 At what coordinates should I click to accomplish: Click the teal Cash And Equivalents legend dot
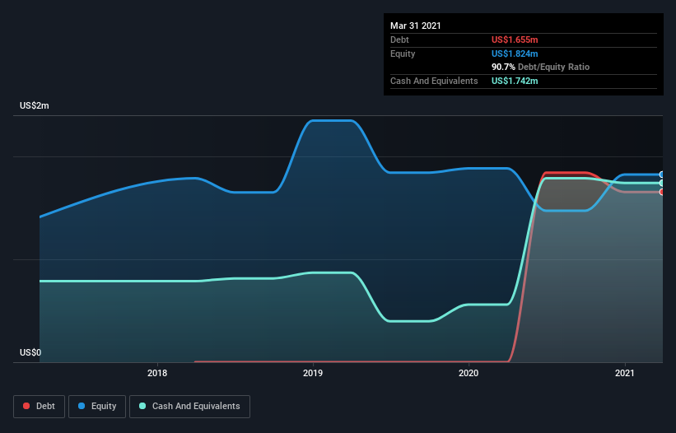pyautogui.click(x=142, y=406)
